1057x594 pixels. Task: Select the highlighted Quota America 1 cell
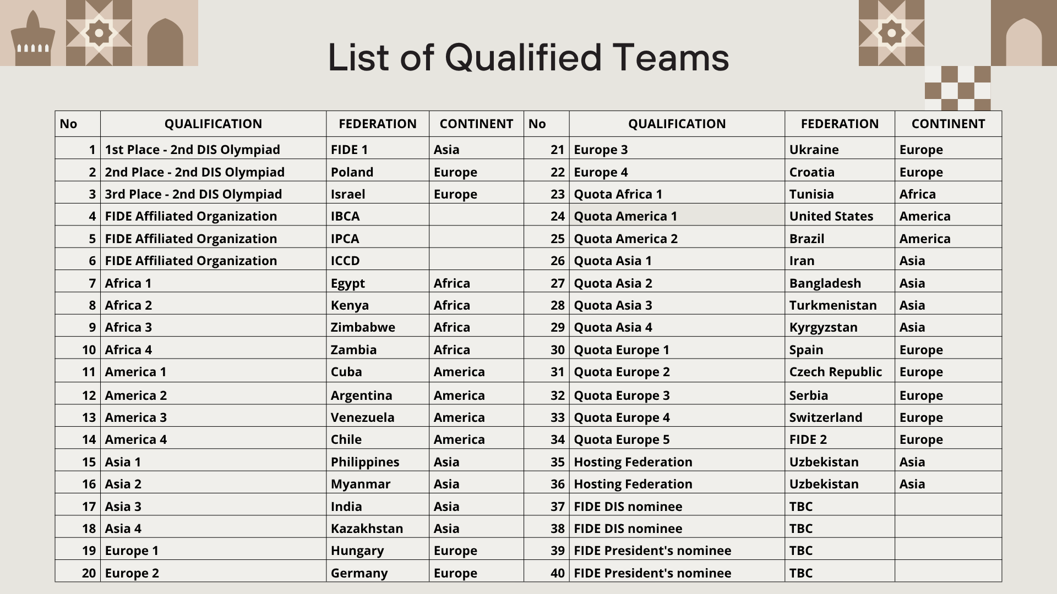677,215
